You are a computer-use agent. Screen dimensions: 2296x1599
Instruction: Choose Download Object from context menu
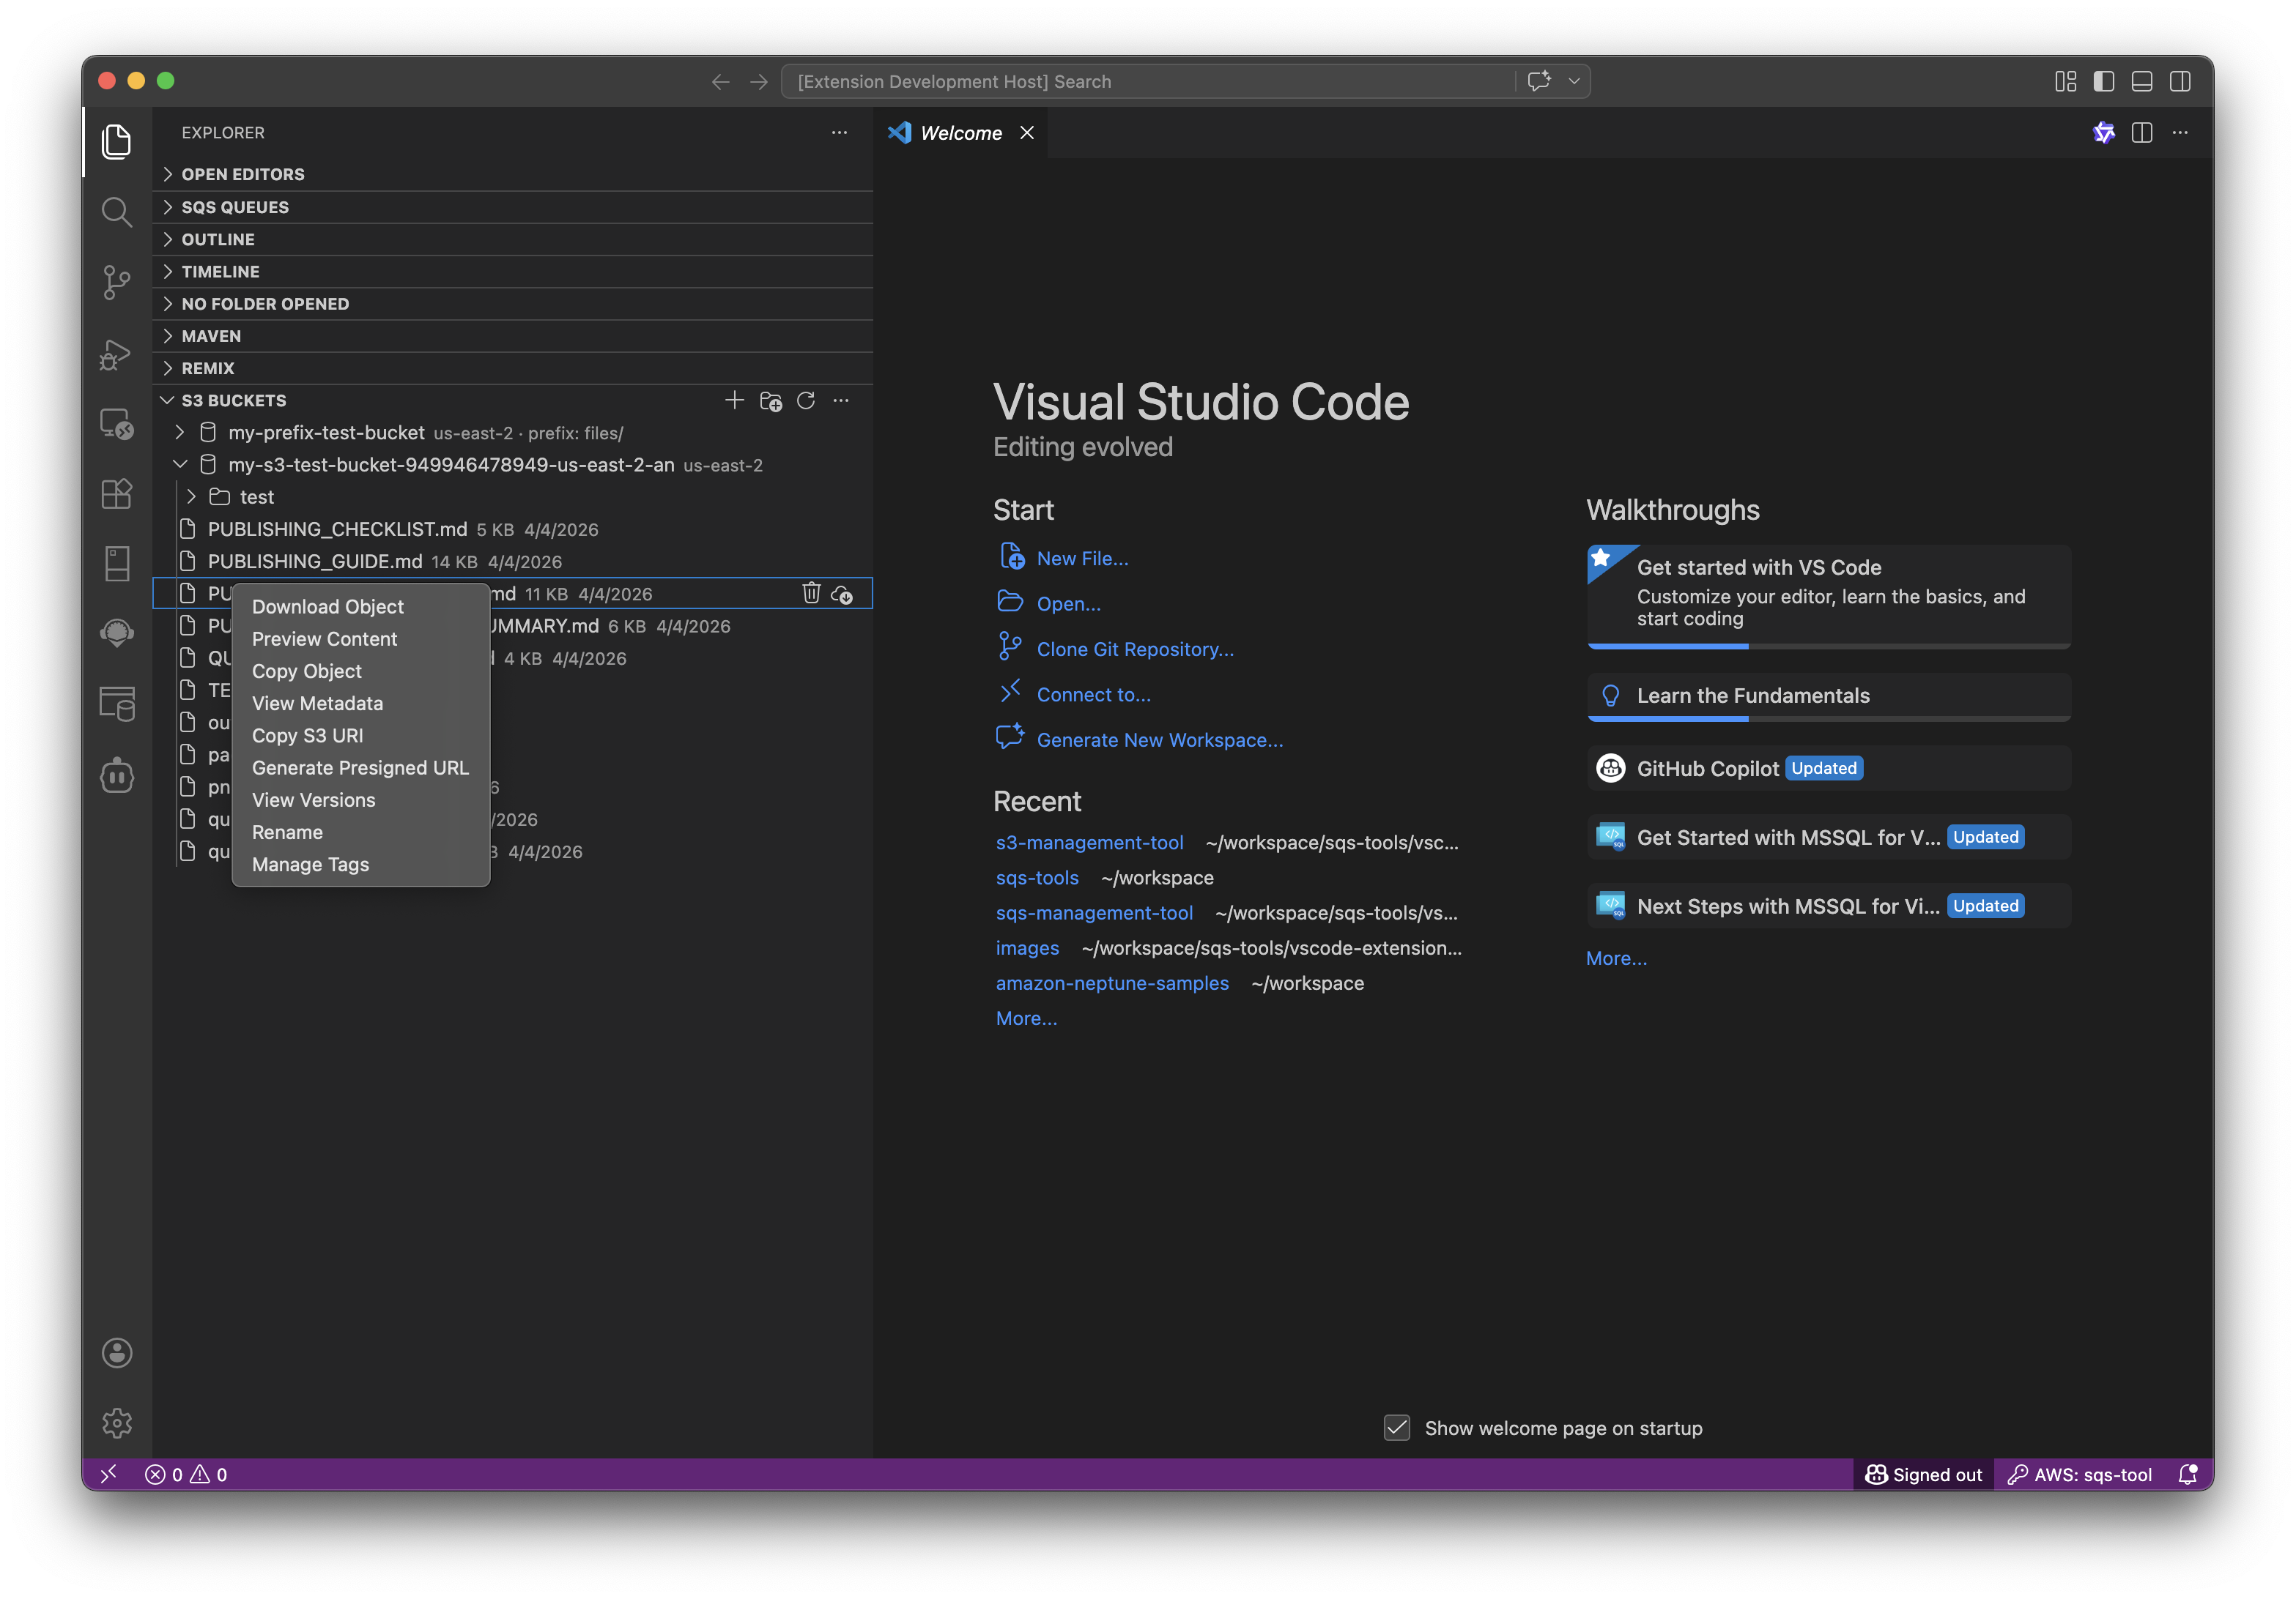click(x=361, y=607)
